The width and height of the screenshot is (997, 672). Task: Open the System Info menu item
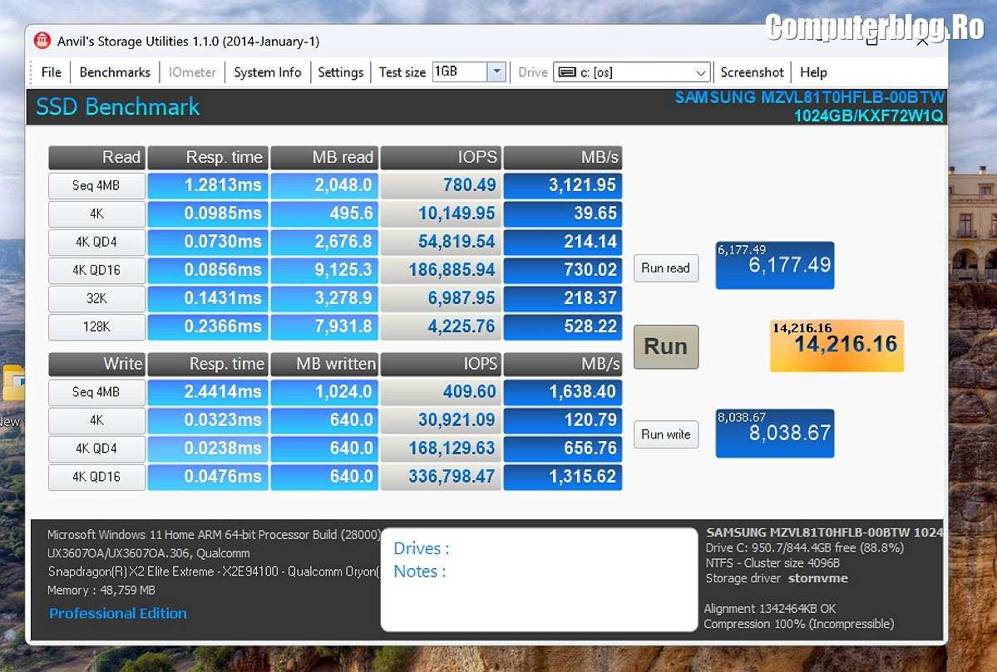click(x=267, y=72)
